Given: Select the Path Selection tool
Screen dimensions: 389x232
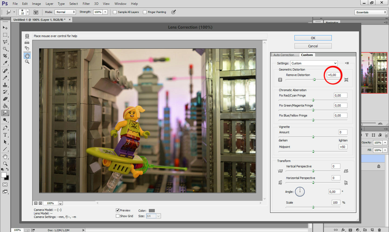Looking at the screenshot, I should pyautogui.click(x=5, y=142).
